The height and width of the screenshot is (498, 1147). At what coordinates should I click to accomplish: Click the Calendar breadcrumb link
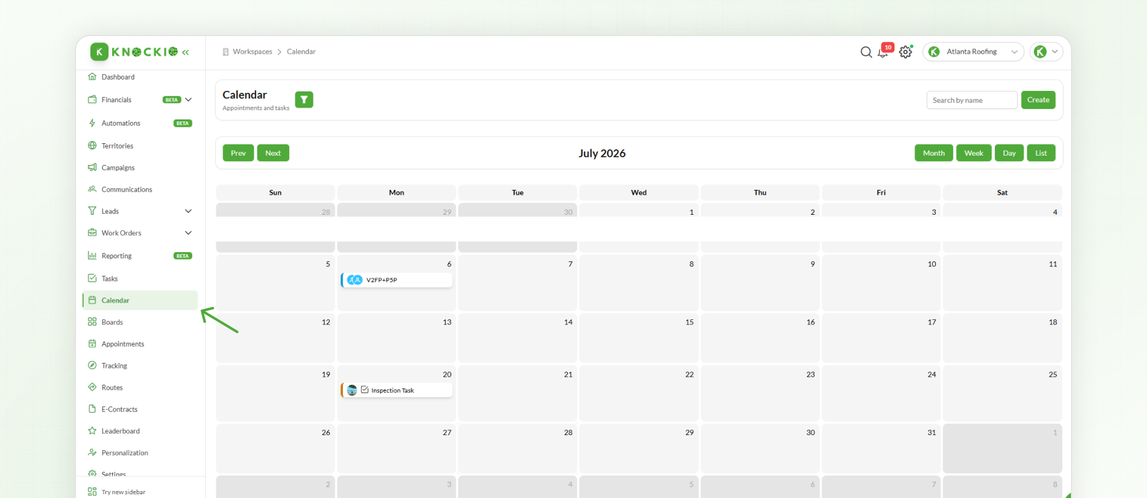point(301,52)
